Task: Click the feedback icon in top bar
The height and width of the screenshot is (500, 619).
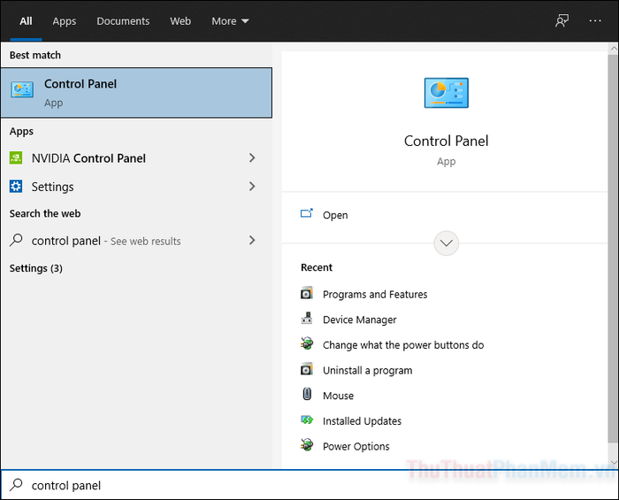Action: coord(562,20)
